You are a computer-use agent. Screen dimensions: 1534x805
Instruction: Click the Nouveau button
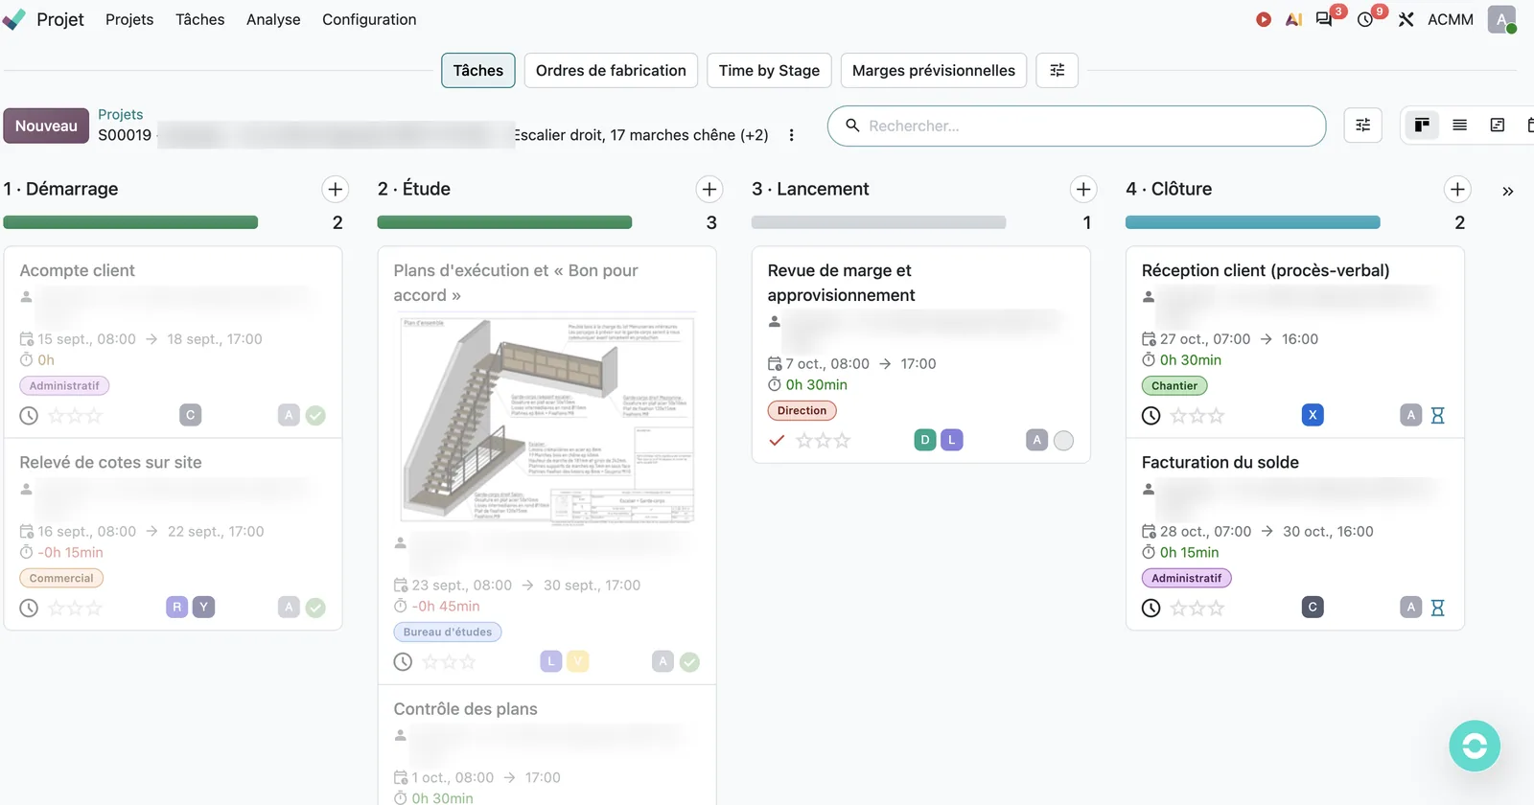click(x=46, y=126)
